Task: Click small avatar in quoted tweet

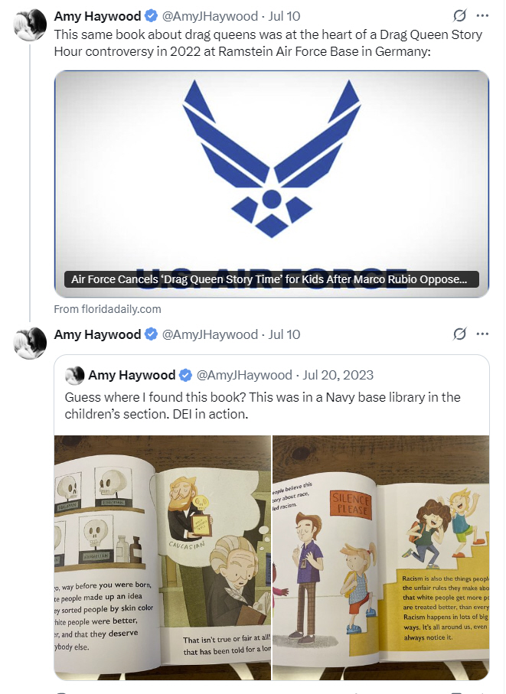Action: 74,376
